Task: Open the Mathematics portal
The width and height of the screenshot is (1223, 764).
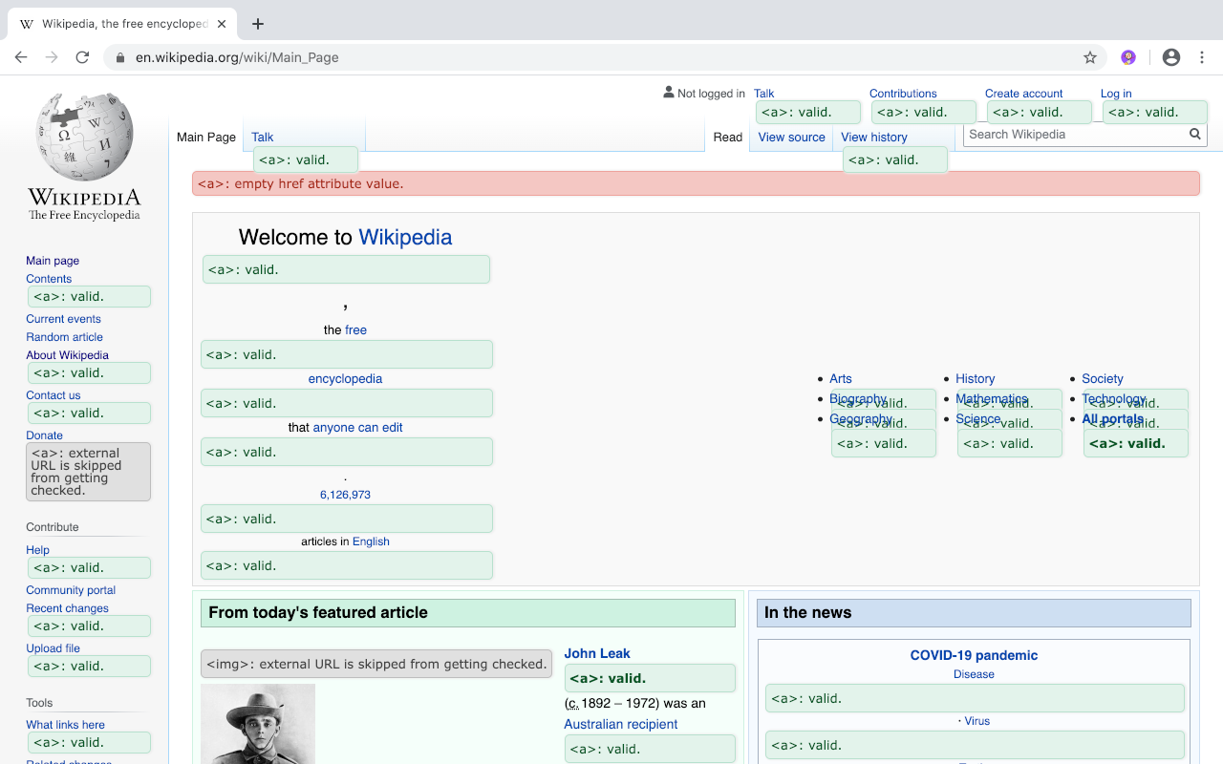Action: click(x=992, y=399)
